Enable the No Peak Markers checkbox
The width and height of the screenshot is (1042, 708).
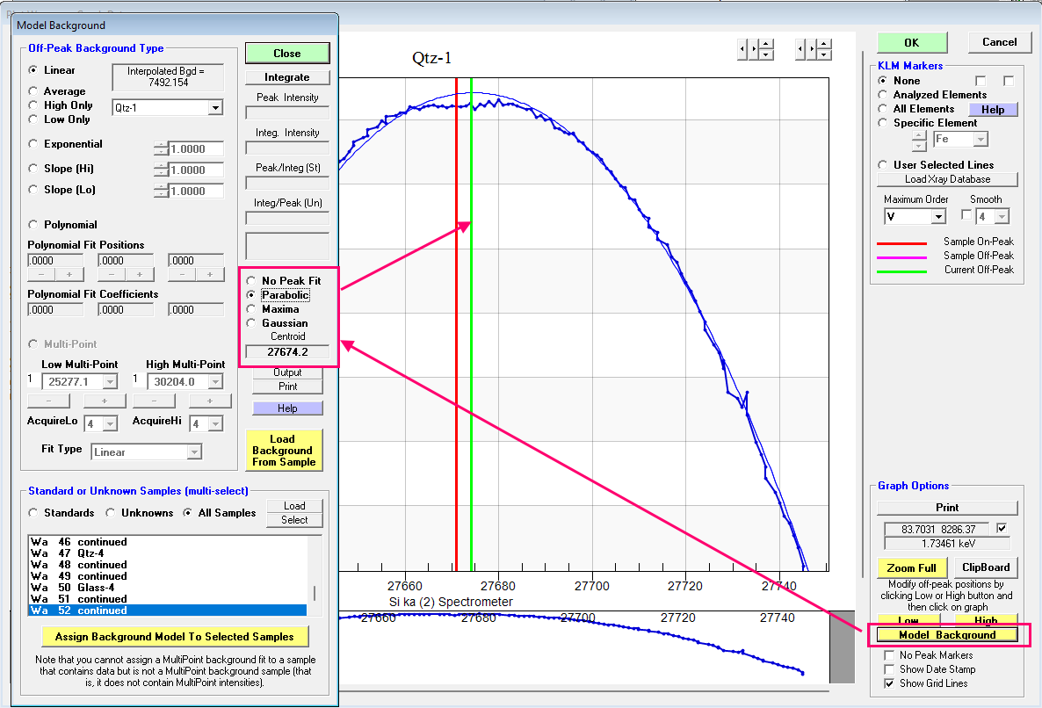[x=891, y=655]
